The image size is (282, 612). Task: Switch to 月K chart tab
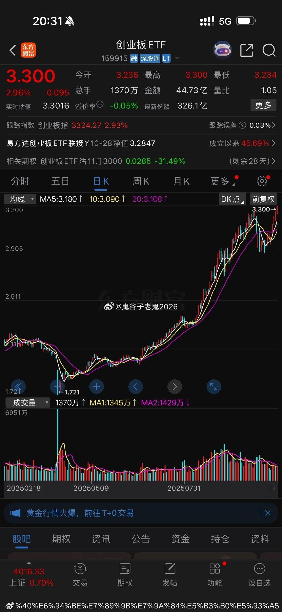(181, 181)
